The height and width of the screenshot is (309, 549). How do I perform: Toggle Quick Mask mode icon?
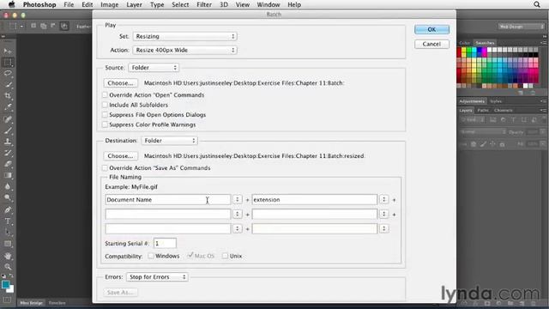pyautogui.click(x=8, y=300)
